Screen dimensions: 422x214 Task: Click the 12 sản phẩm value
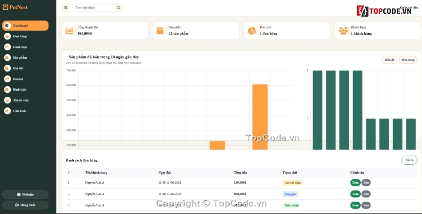pos(179,34)
